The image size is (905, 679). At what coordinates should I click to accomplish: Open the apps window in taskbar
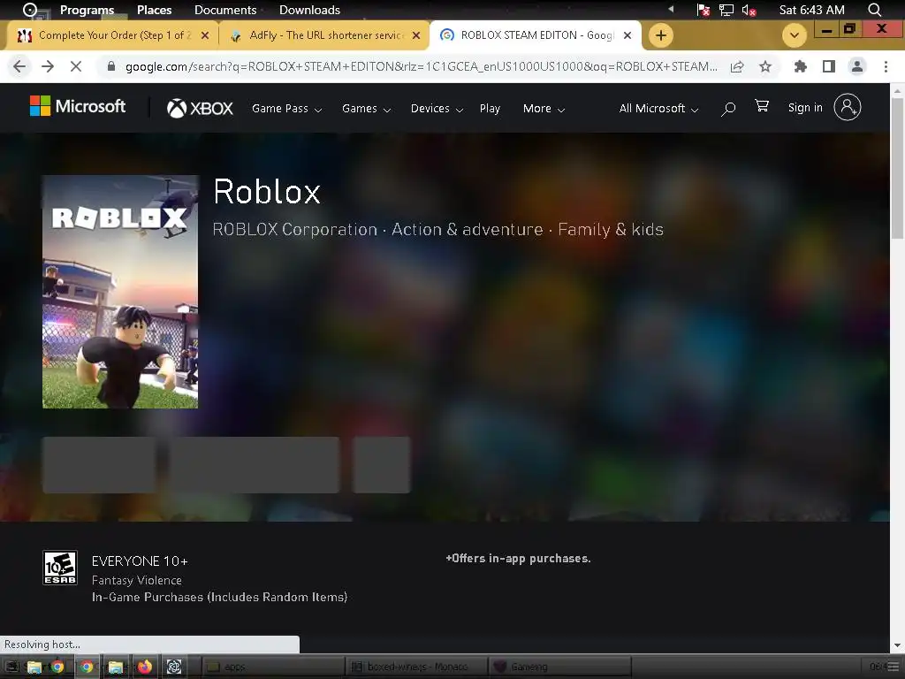273,667
